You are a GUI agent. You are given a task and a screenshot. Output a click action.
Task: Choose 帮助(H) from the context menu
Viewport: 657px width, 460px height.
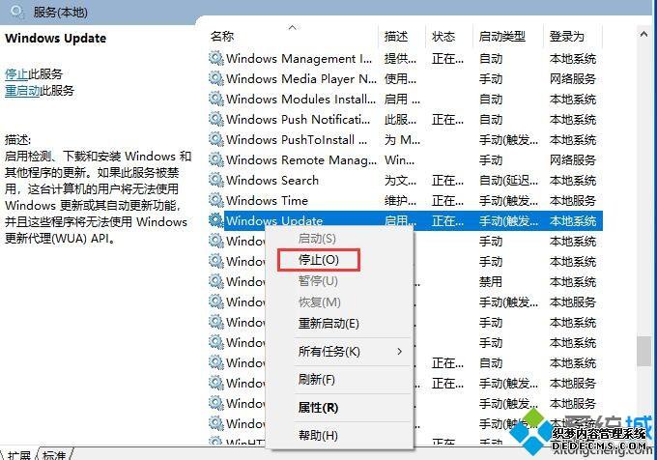[318, 436]
